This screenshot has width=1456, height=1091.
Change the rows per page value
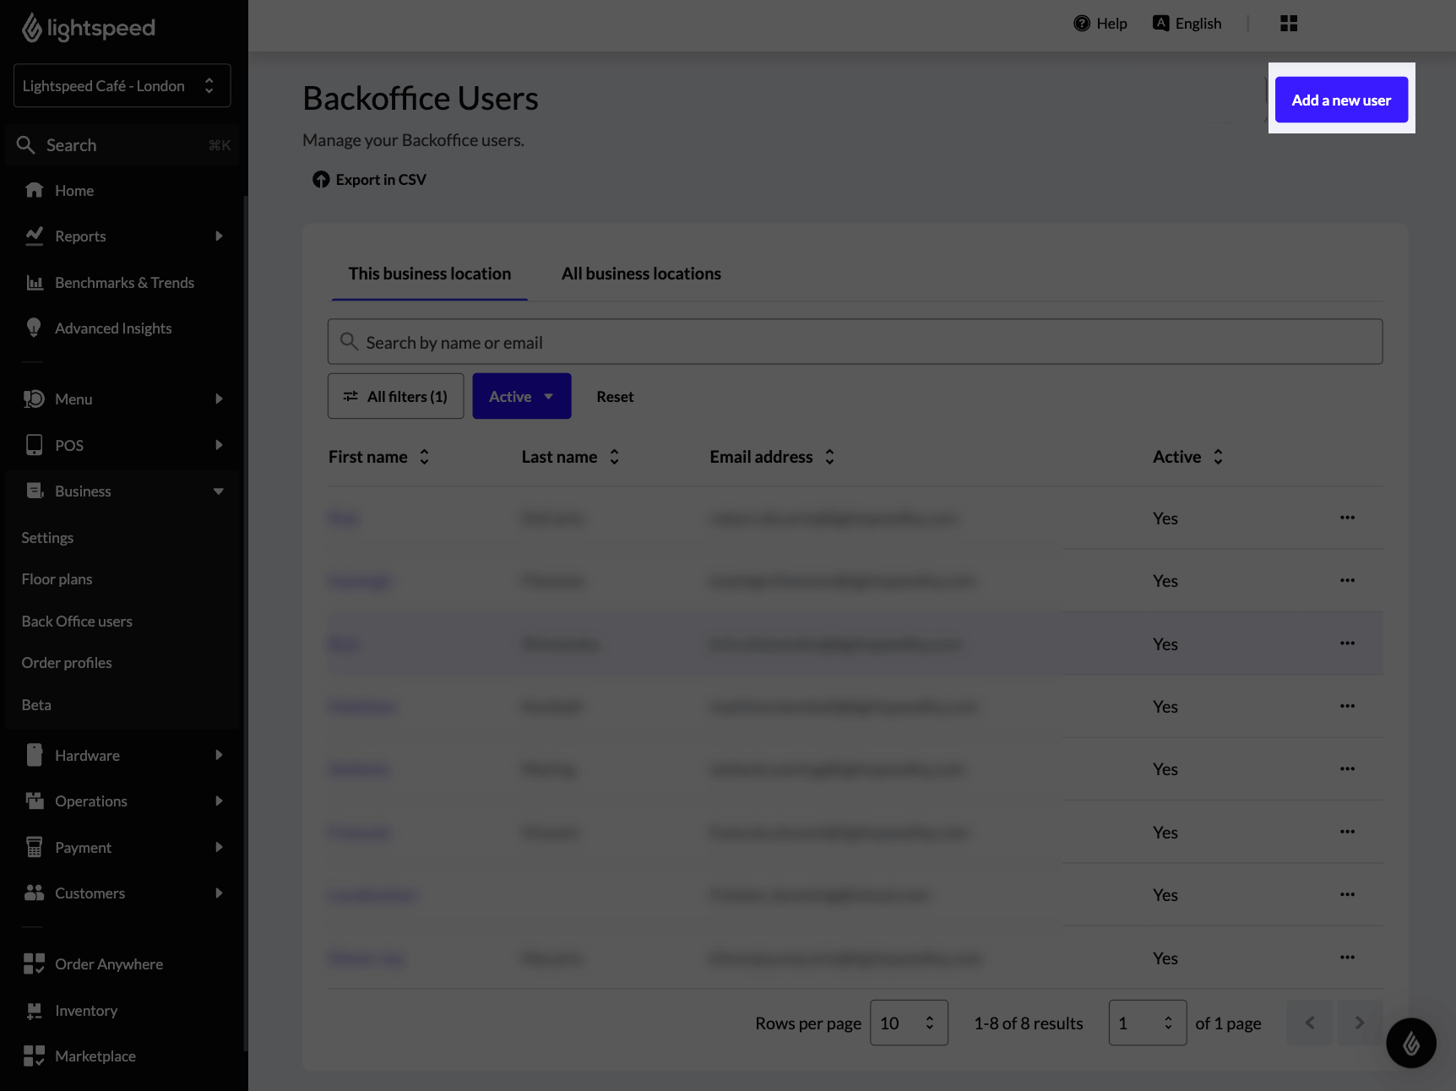[x=908, y=1023]
